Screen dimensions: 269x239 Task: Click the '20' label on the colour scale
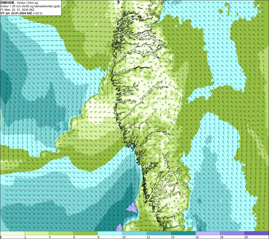[x=246, y=237]
